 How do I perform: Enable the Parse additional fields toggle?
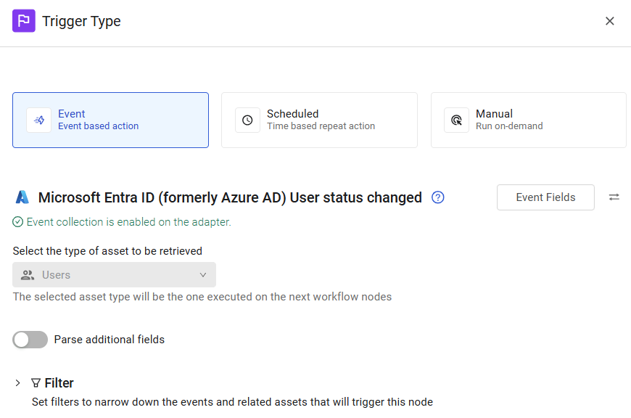30,340
